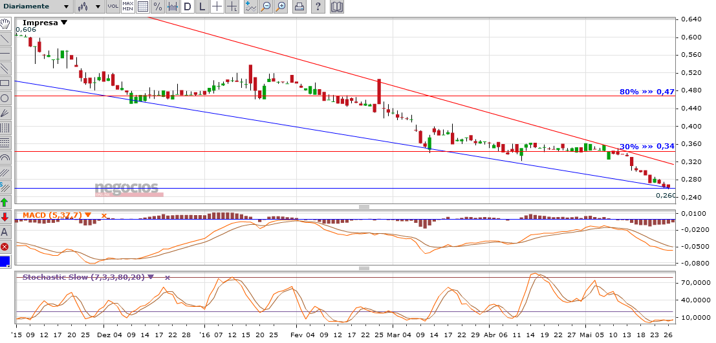Image resolution: width=716 pixels, height=343 pixels.
Task: Open the Impresa symbol dropdown arrow
Action: (x=64, y=23)
